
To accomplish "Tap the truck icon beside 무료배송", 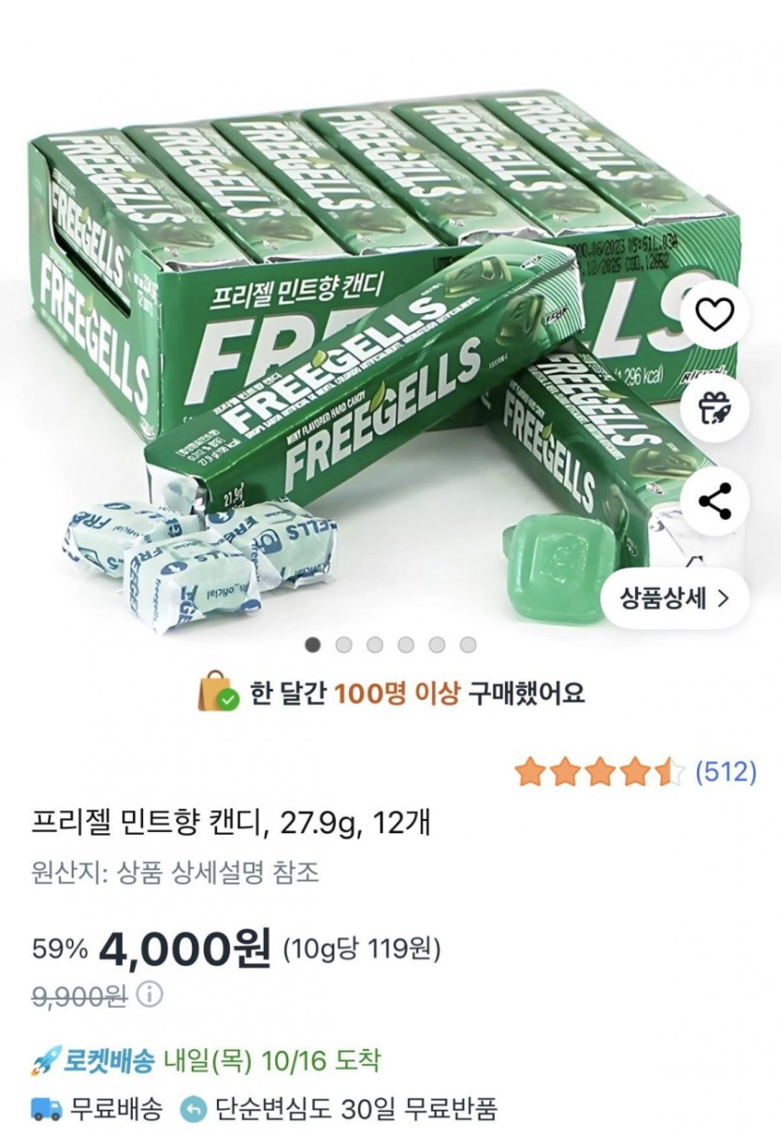I will pyautogui.click(x=46, y=1109).
